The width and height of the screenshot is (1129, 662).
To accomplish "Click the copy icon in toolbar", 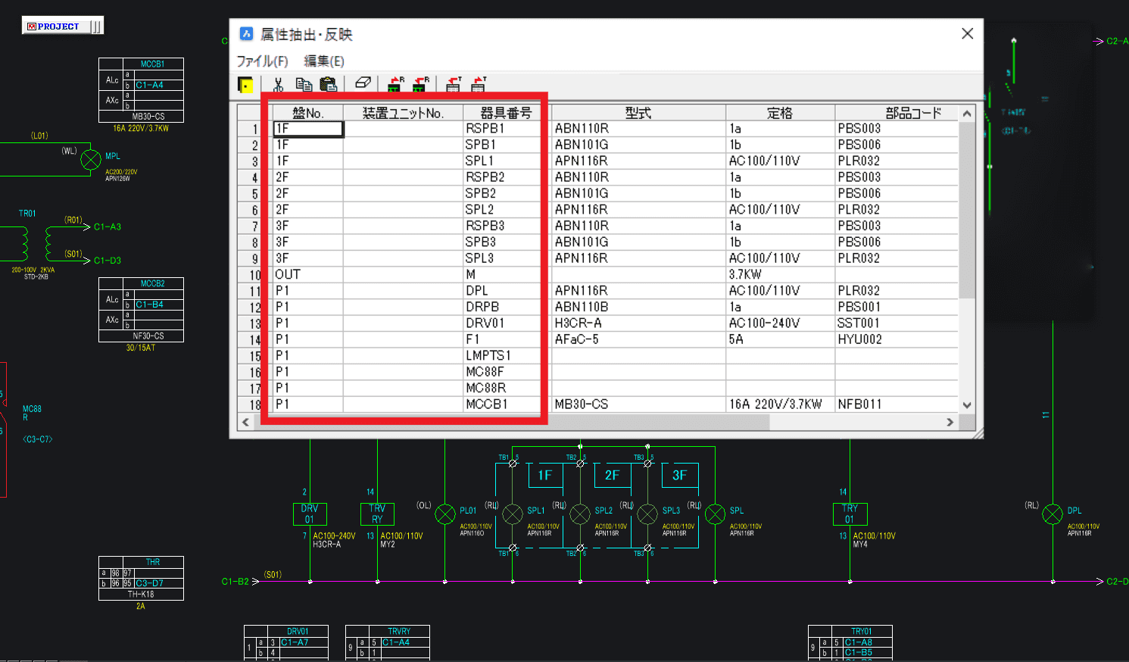I will [304, 85].
